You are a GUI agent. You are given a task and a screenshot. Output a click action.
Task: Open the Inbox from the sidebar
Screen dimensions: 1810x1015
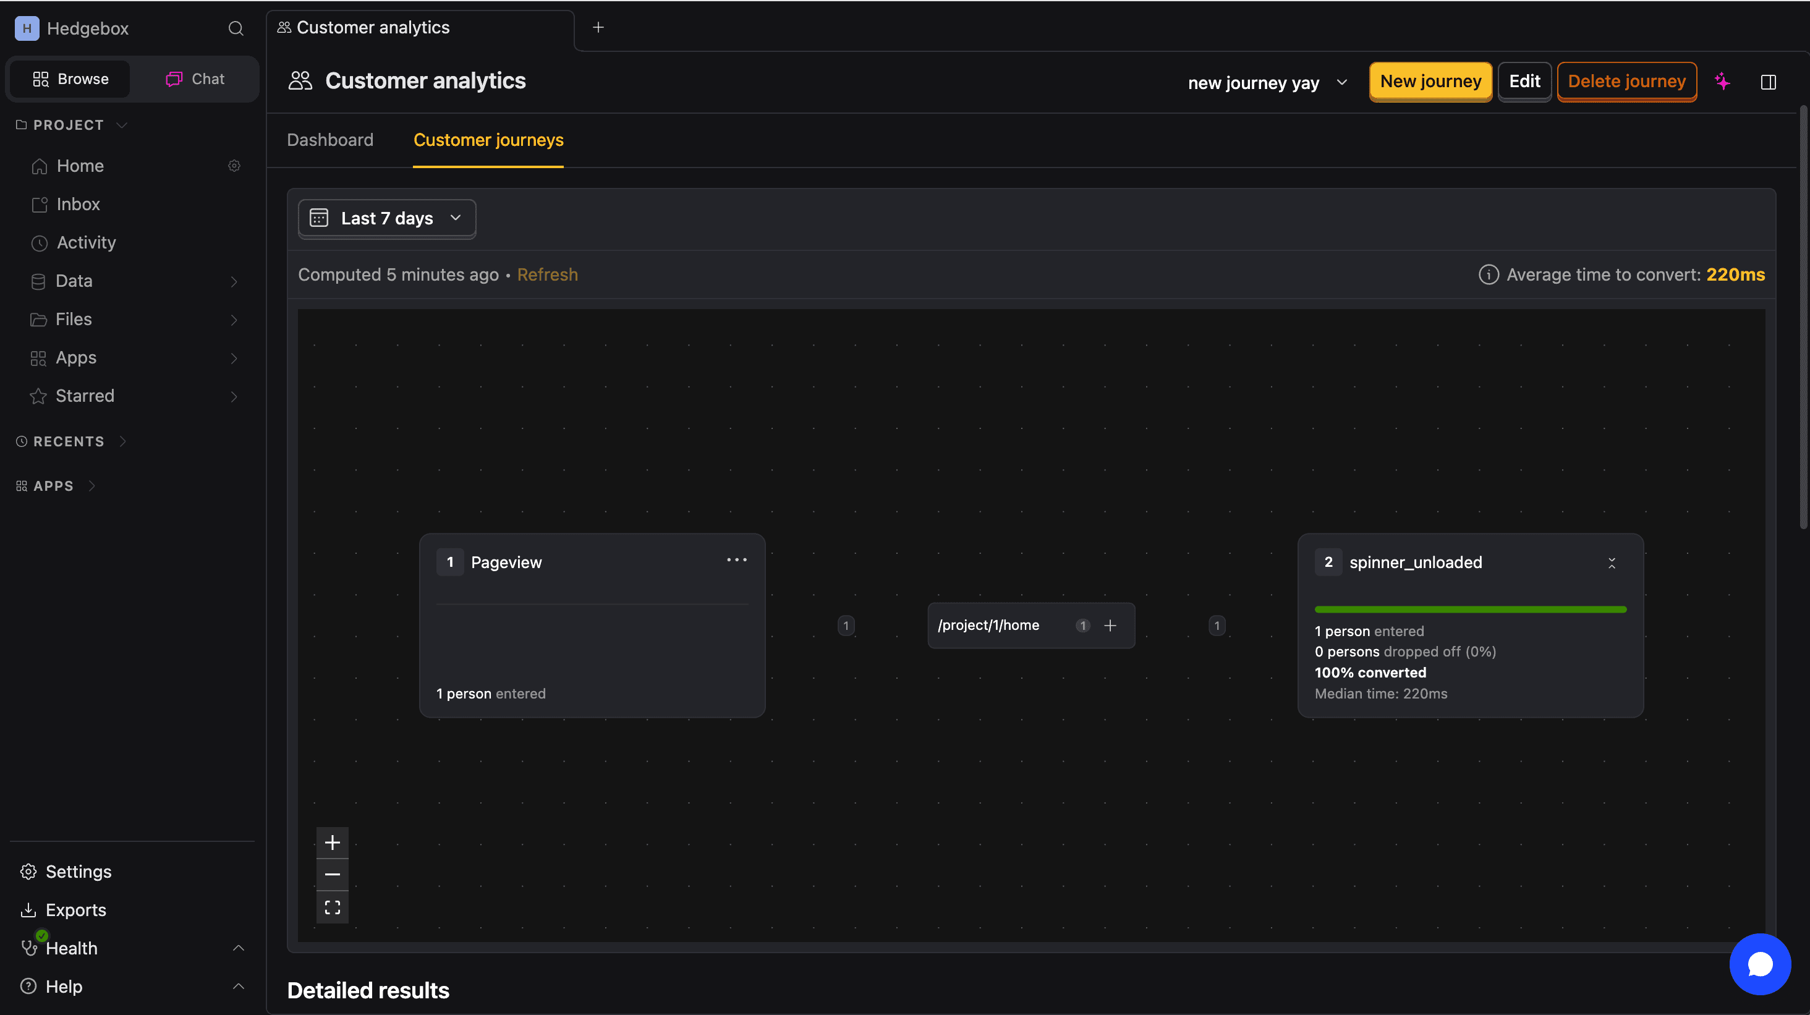click(x=78, y=204)
